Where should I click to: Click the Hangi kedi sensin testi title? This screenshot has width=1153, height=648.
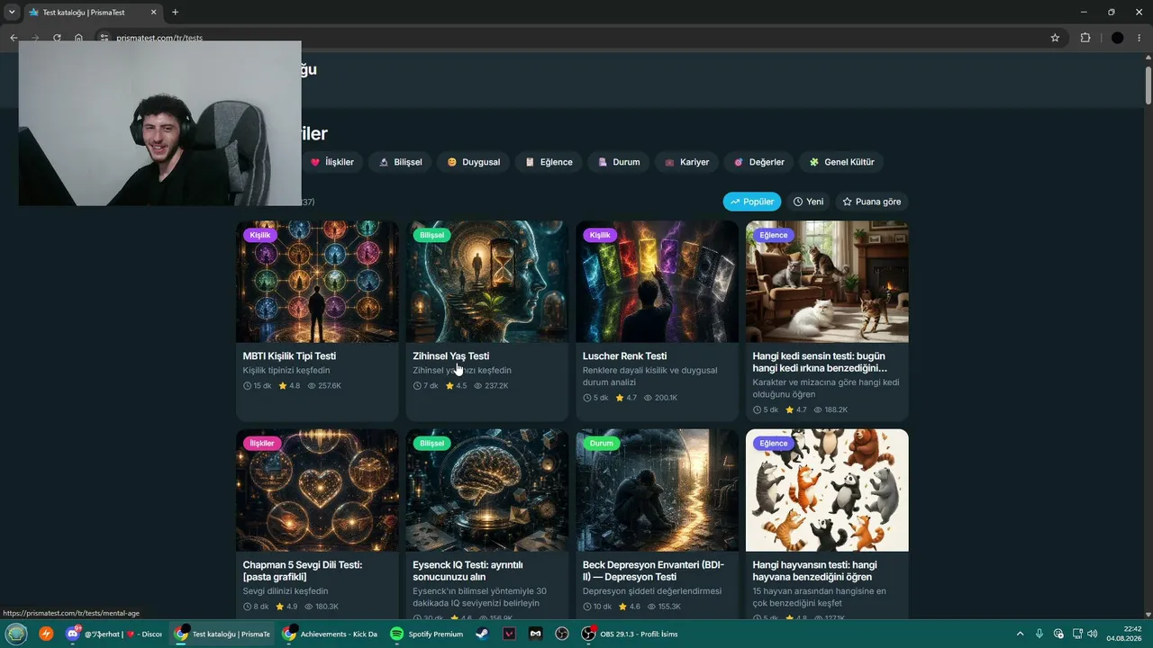click(820, 362)
